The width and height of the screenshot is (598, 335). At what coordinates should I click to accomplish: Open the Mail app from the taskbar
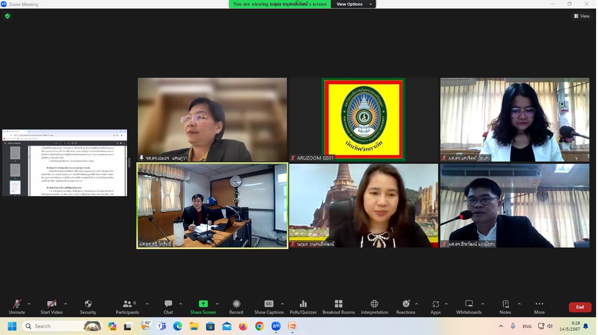tap(227, 326)
